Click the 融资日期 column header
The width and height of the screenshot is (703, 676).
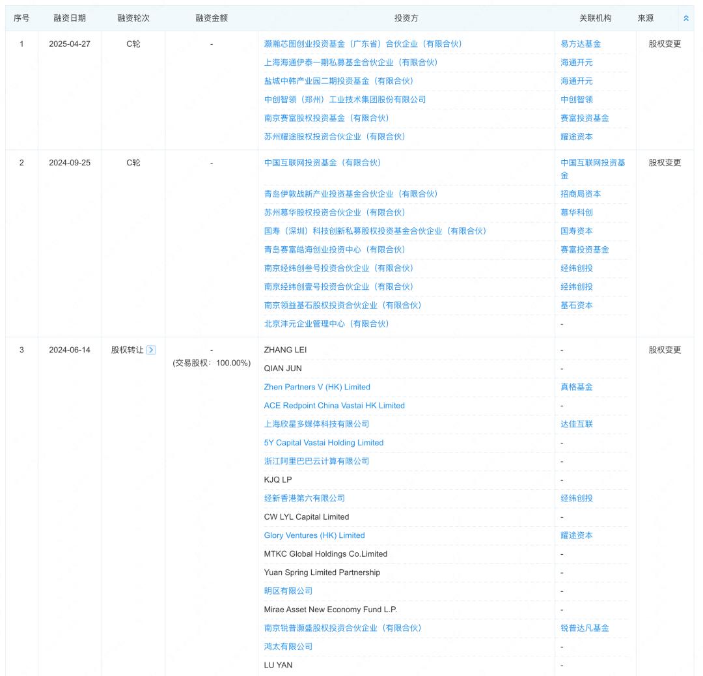click(x=70, y=18)
